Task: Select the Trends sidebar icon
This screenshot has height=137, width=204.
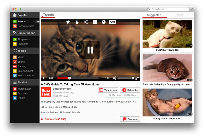Action: [15, 21]
